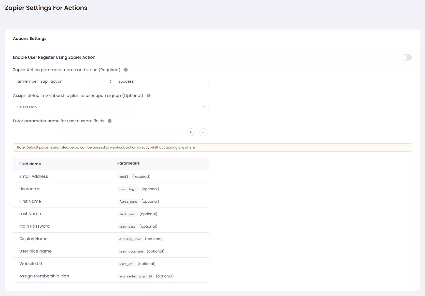Image resolution: width=425 pixels, height=296 pixels.
Task: Click the help icon beside Zapier Action parameter label
Action: pyautogui.click(x=126, y=70)
